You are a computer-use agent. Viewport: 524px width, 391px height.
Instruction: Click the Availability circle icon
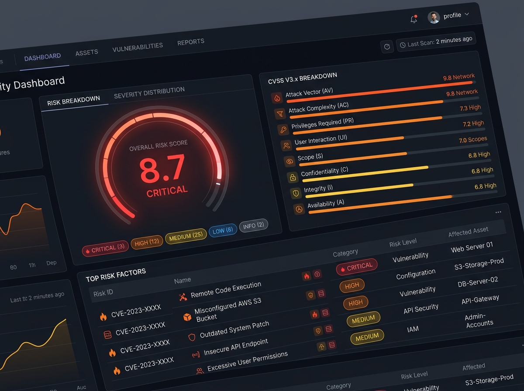(x=299, y=209)
